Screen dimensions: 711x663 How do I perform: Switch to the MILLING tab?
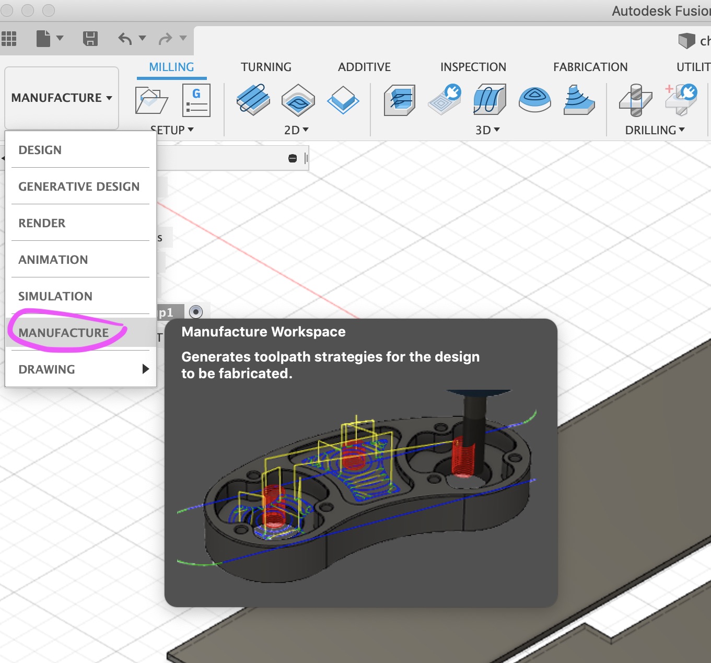[171, 67]
